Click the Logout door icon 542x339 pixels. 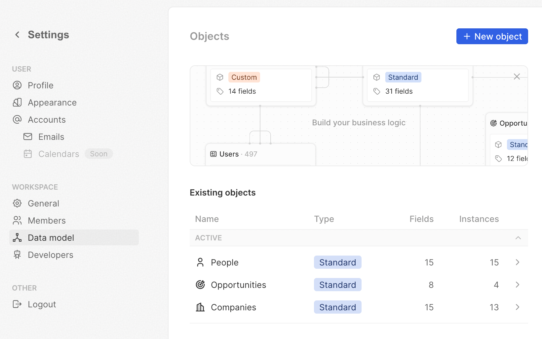17,304
